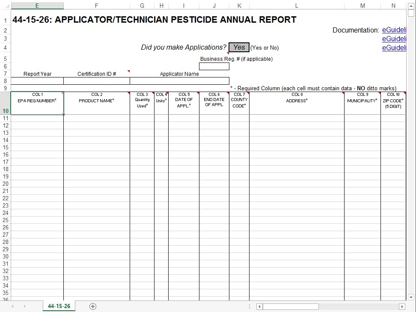This screenshot has height=312, width=416.
Task: Select row header 10
Action: pyautogui.click(x=5, y=104)
